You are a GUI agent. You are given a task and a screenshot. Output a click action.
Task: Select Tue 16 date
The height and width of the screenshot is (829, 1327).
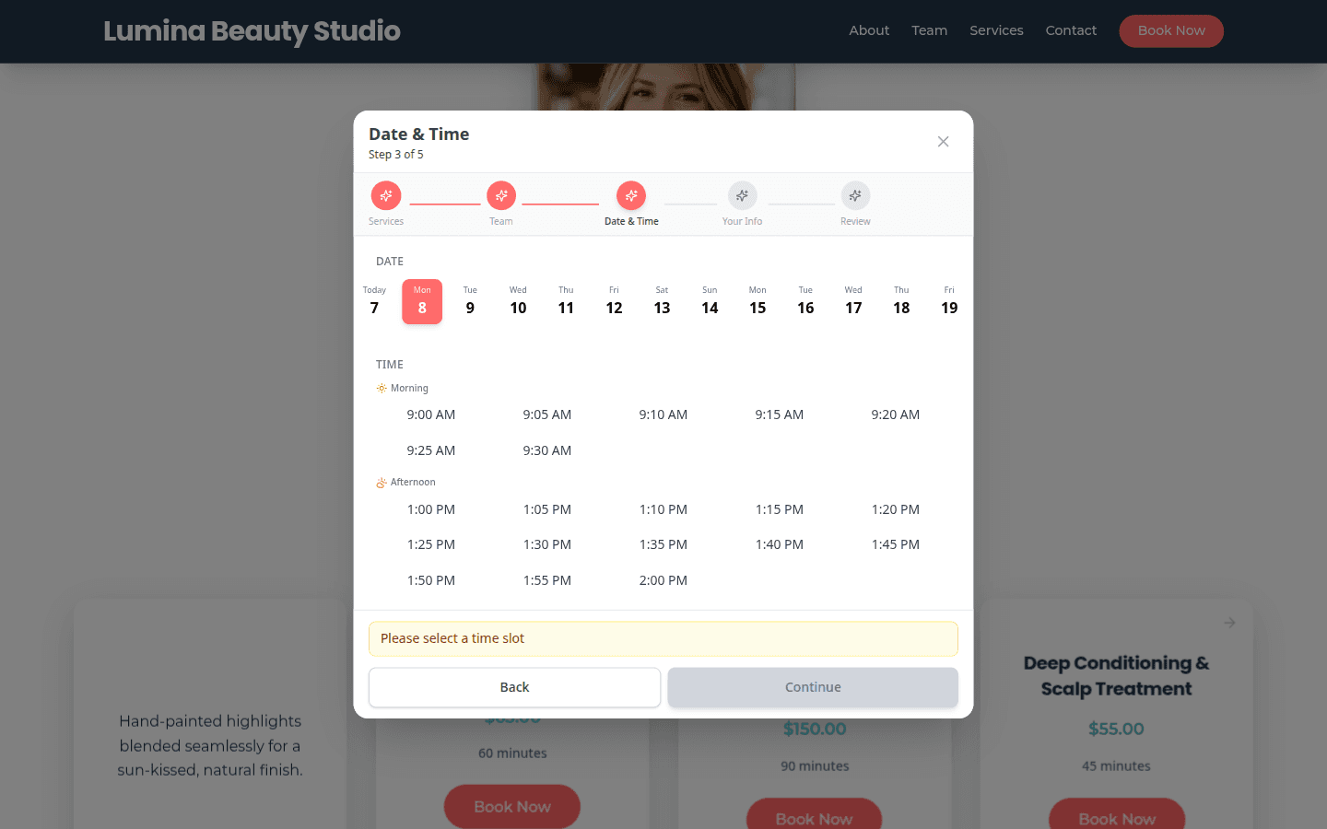[805, 301]
